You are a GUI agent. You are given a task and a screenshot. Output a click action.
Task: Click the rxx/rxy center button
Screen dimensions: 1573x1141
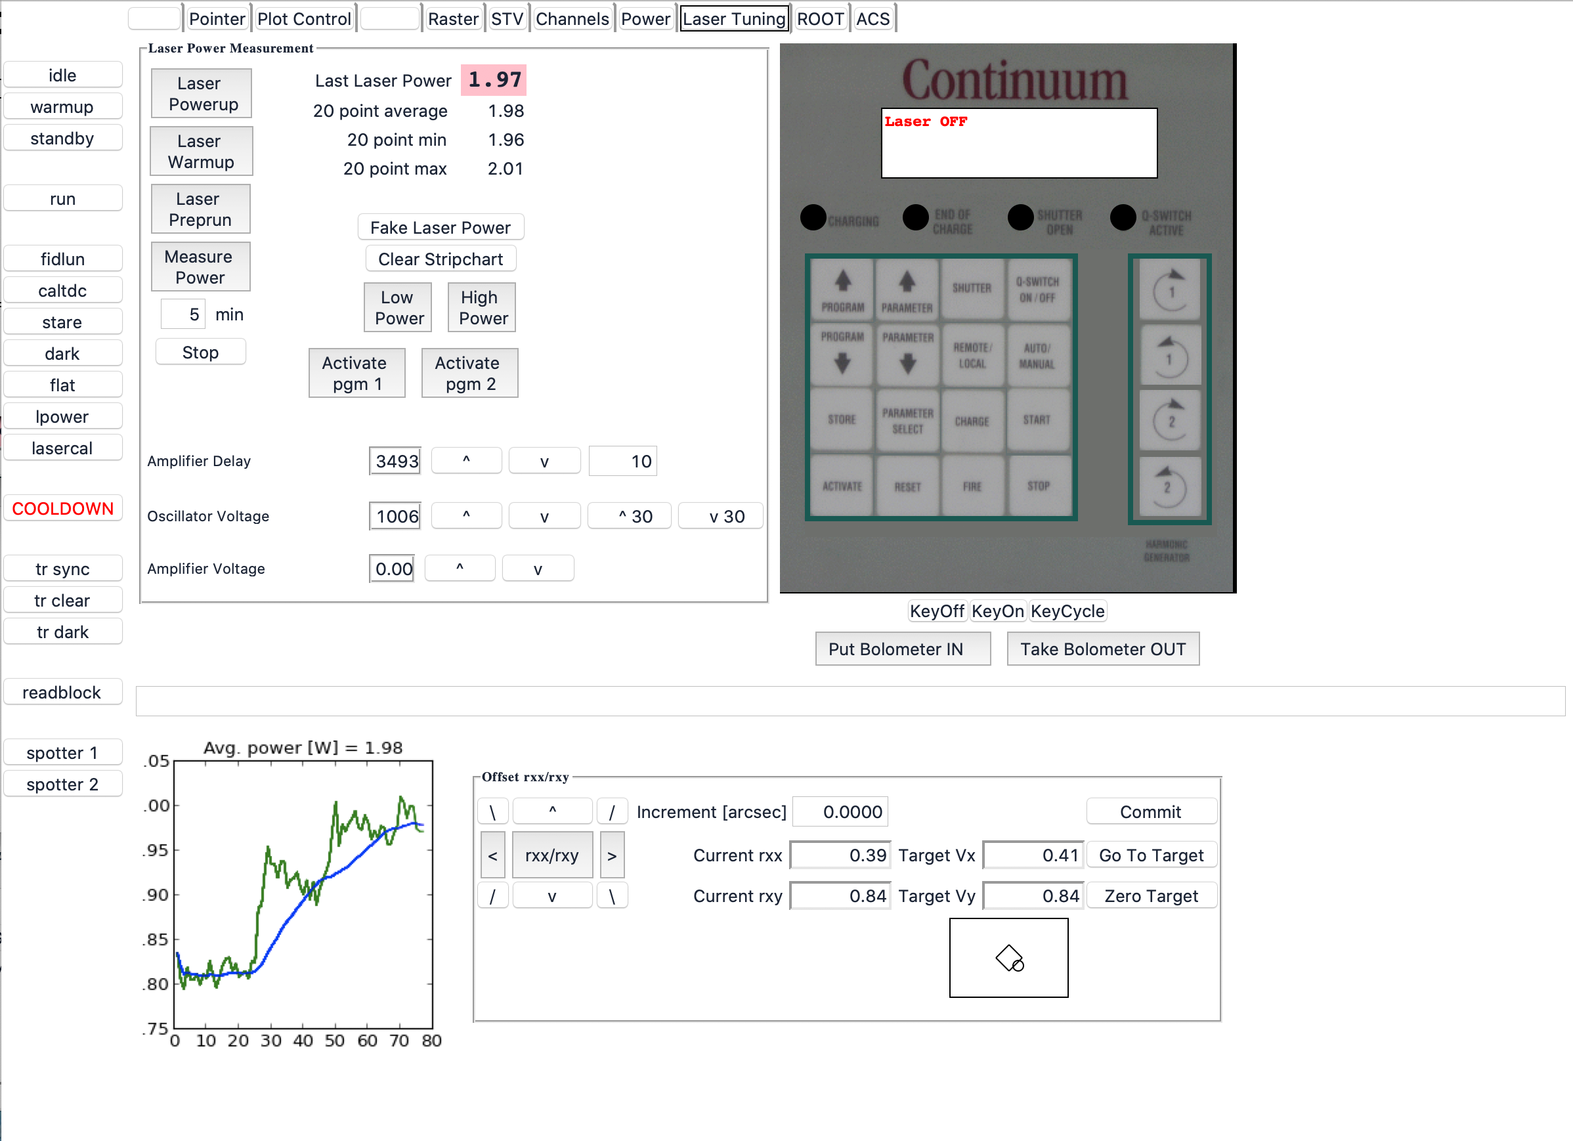point(552,855)
